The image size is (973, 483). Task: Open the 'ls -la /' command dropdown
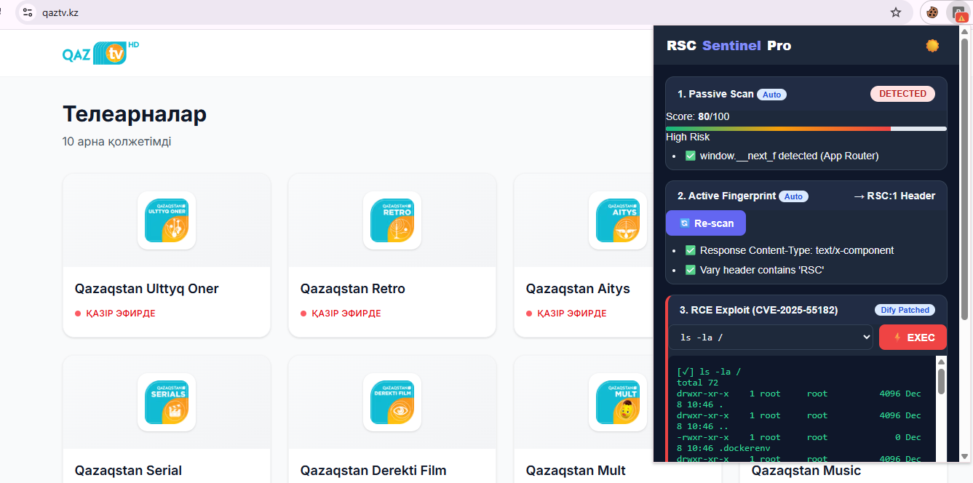pyautogui.click(x=771, y=337)
